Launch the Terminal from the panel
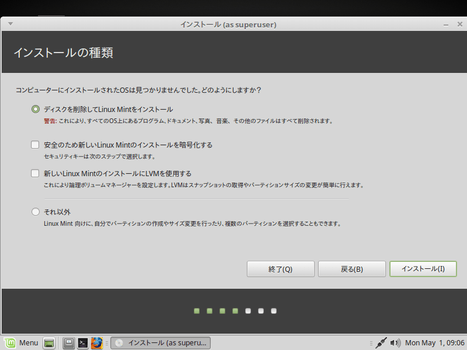The width and height of the screenshot is (467, 350). point(83,343)
